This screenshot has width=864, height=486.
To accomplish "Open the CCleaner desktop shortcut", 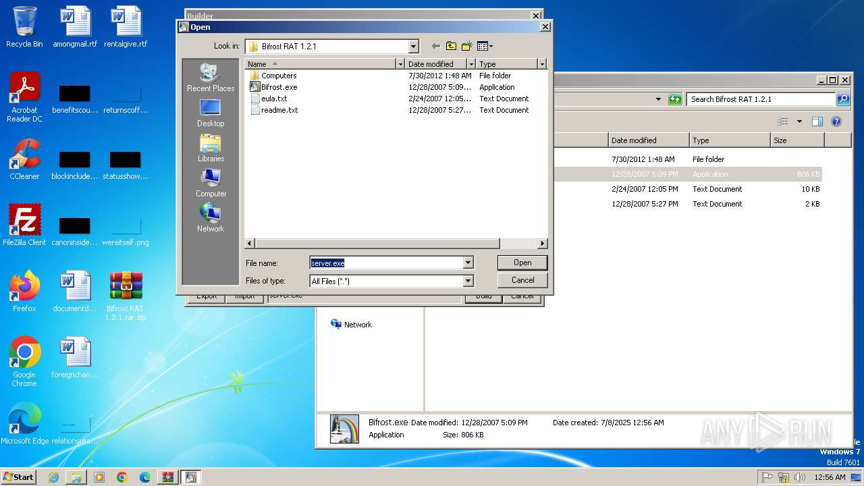I will (24, 159).
